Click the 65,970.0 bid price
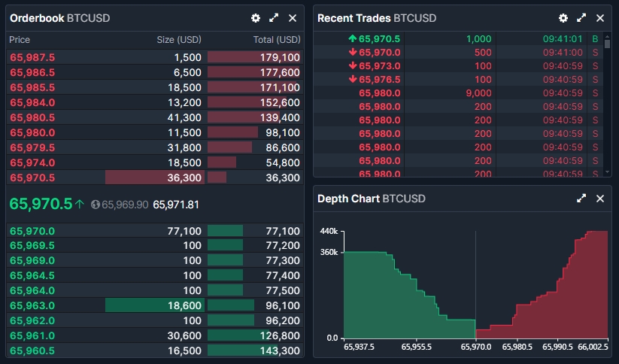Viewport: 619px width, 364px height. 32,232
